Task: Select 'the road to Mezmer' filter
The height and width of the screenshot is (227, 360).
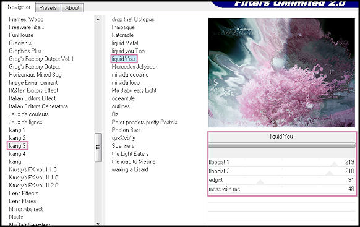Action: [x=134, y=161]
